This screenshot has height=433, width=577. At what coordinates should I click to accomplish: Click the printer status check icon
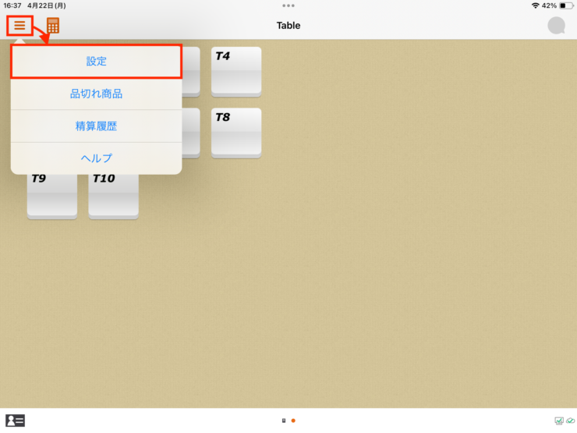tap(559, 421)
